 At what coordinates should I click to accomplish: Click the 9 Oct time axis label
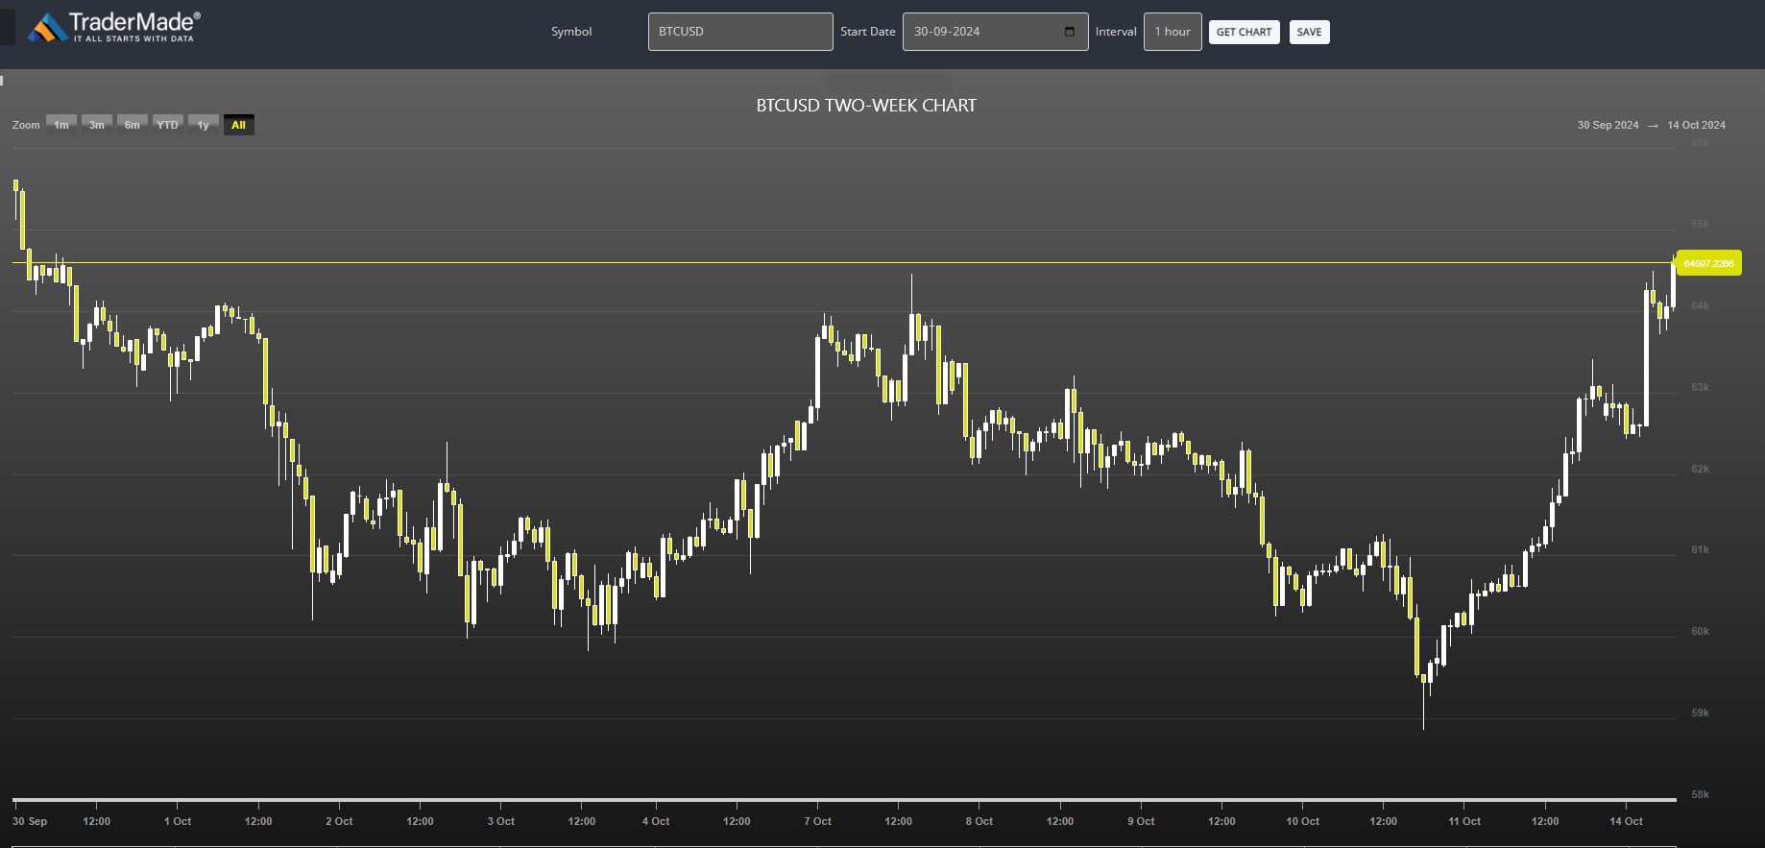click(1141, 821)
